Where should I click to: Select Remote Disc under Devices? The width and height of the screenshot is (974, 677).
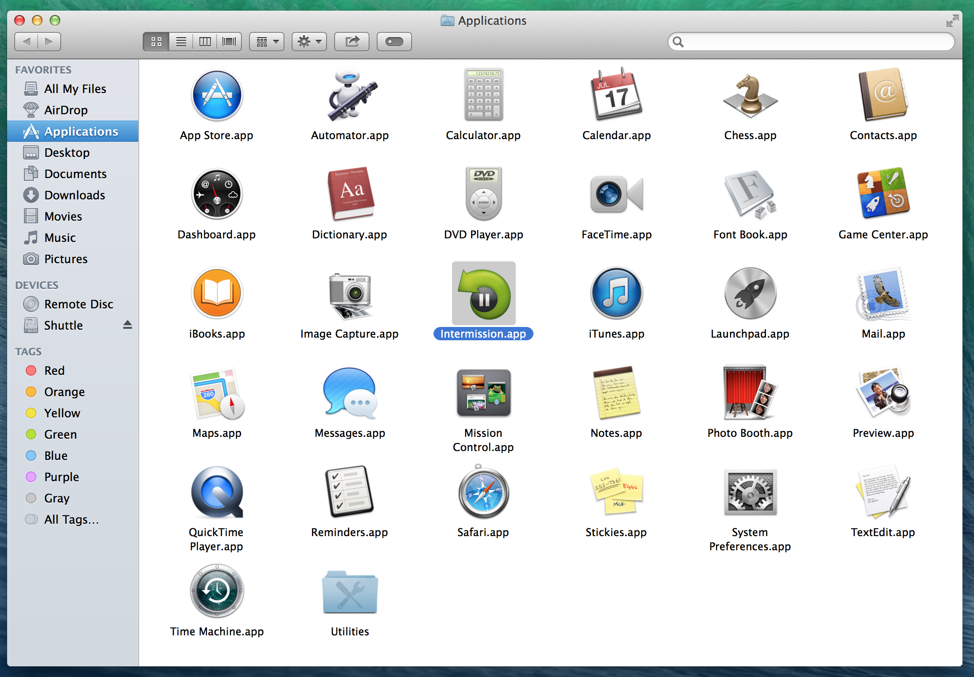point(73,304)
